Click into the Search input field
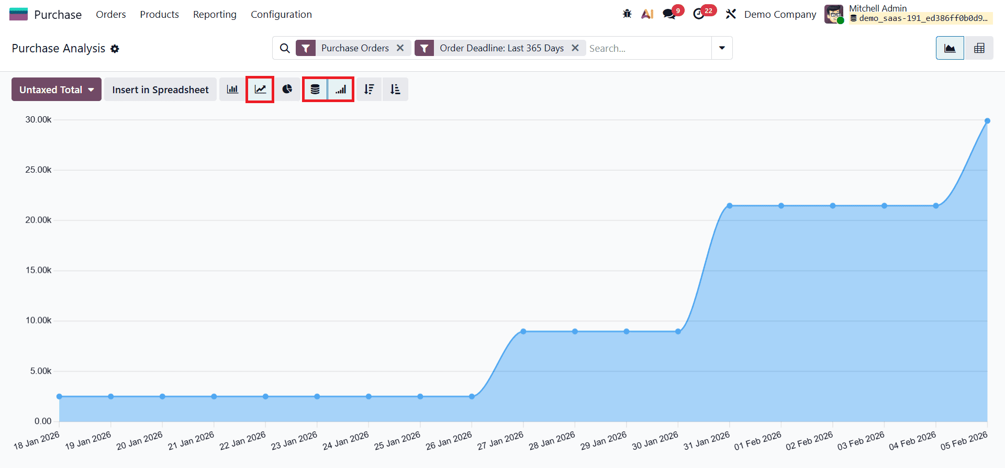The width and height of the screenshot is (1005, 468). [x=648, y=48]
